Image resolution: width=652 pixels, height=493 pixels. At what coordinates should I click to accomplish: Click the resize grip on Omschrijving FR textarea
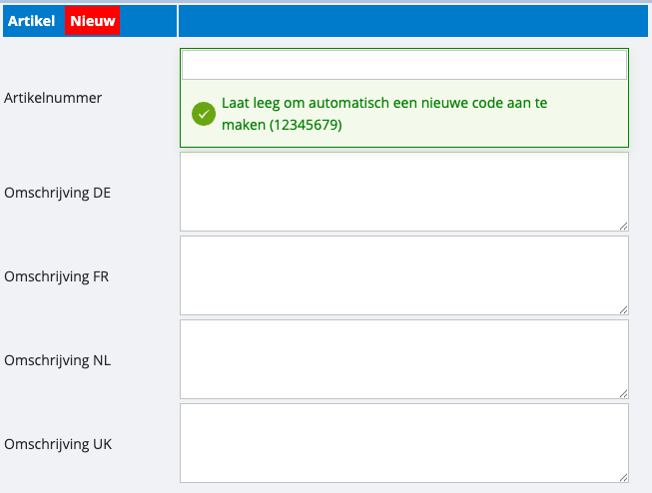click(x=623, y=310)
